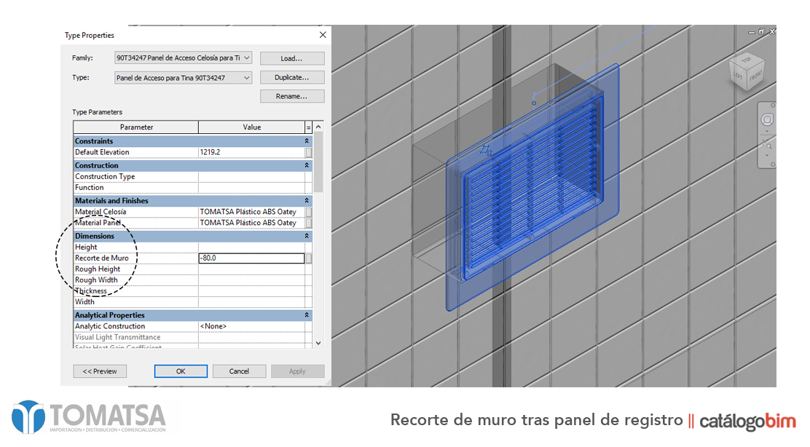Collapse the Constraints section

click(x=306, y=141)
